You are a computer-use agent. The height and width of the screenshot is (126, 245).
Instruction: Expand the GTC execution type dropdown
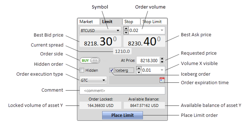[93, 80]
